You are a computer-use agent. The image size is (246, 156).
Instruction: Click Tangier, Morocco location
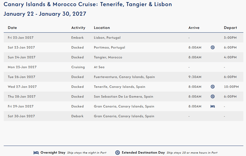tap(108, 57)
